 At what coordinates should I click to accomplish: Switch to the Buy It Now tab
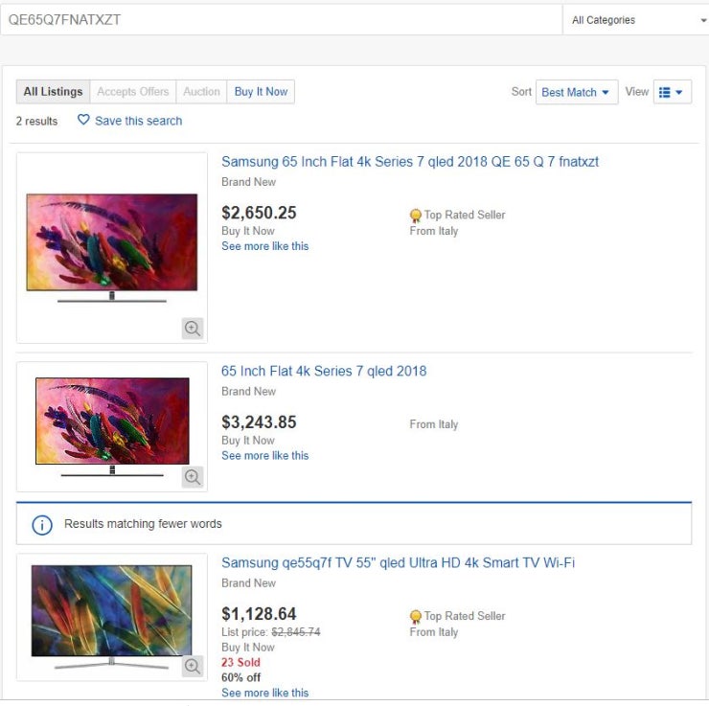click(261, 92)
